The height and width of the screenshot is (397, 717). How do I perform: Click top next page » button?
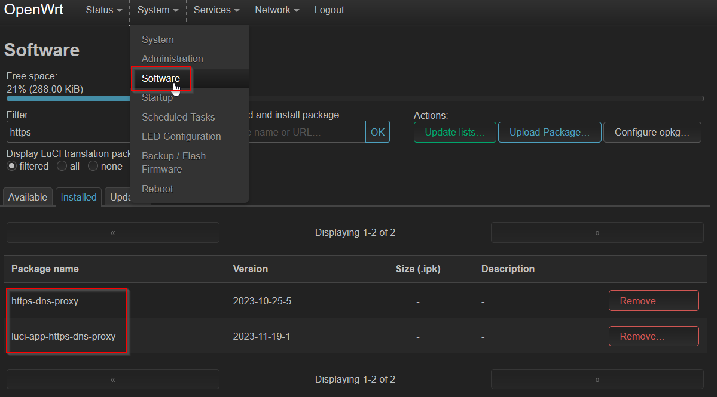[x=597, y=233]
